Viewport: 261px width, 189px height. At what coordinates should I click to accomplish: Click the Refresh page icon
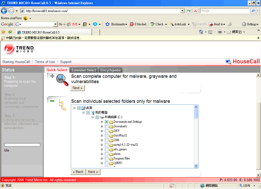tap(189, 11)
